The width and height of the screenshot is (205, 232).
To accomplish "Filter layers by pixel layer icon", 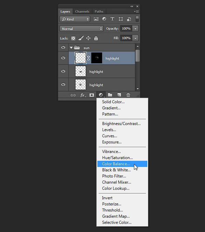I will (x=96, y=19).
